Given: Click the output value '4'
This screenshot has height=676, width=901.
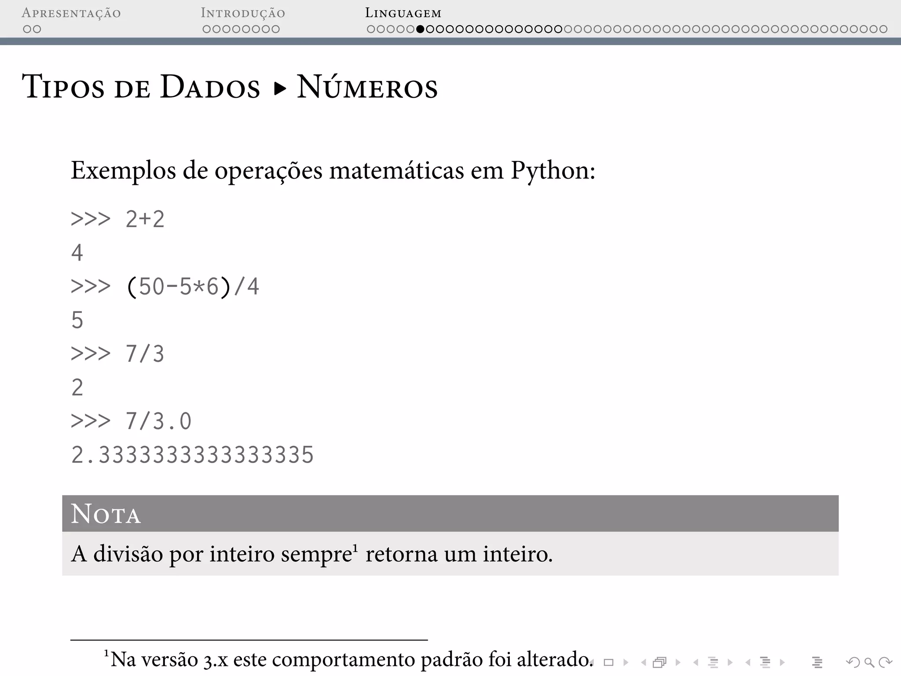Looking at the screenshot, I should [77, 253].
